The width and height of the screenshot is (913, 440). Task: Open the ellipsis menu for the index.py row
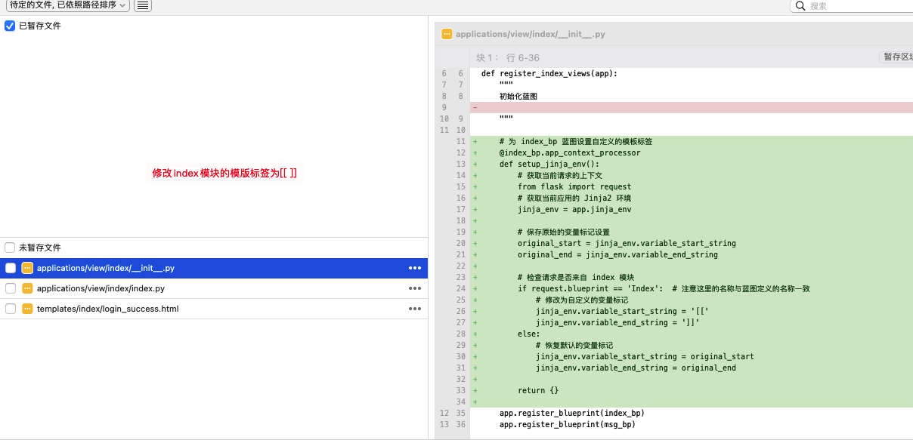[x=414, y=288]
